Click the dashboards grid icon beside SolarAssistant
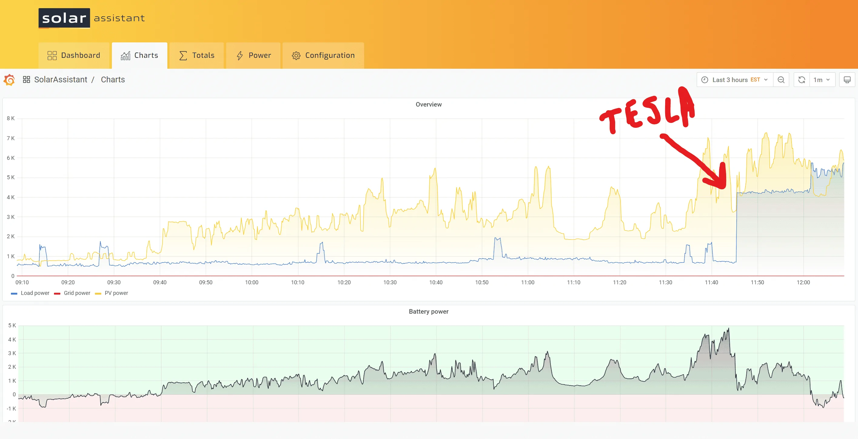Screen dimensions: 858x439 (26, 80)
